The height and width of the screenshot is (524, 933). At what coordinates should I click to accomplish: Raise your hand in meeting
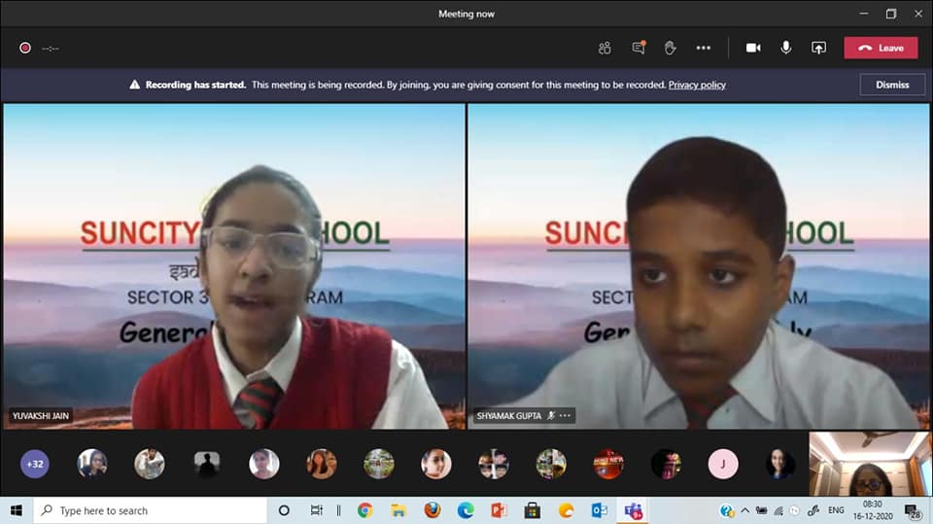(x=670, y=48)
